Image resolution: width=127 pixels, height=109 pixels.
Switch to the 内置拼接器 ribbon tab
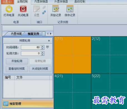click(x=41, y=2)
